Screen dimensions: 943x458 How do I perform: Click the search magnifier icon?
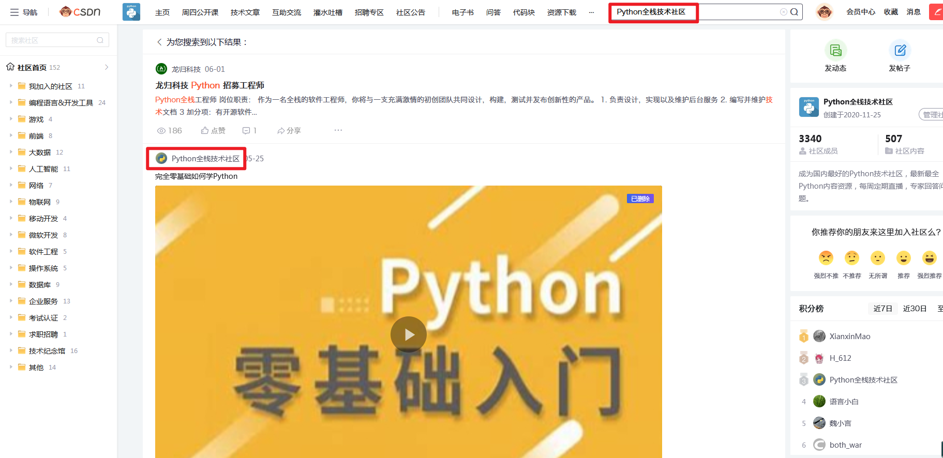(795, 12)
